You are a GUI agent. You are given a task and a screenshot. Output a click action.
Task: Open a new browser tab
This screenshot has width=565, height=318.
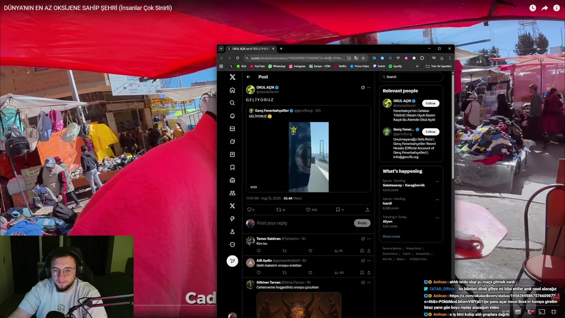pyautogui.click(x=281, y=49)
